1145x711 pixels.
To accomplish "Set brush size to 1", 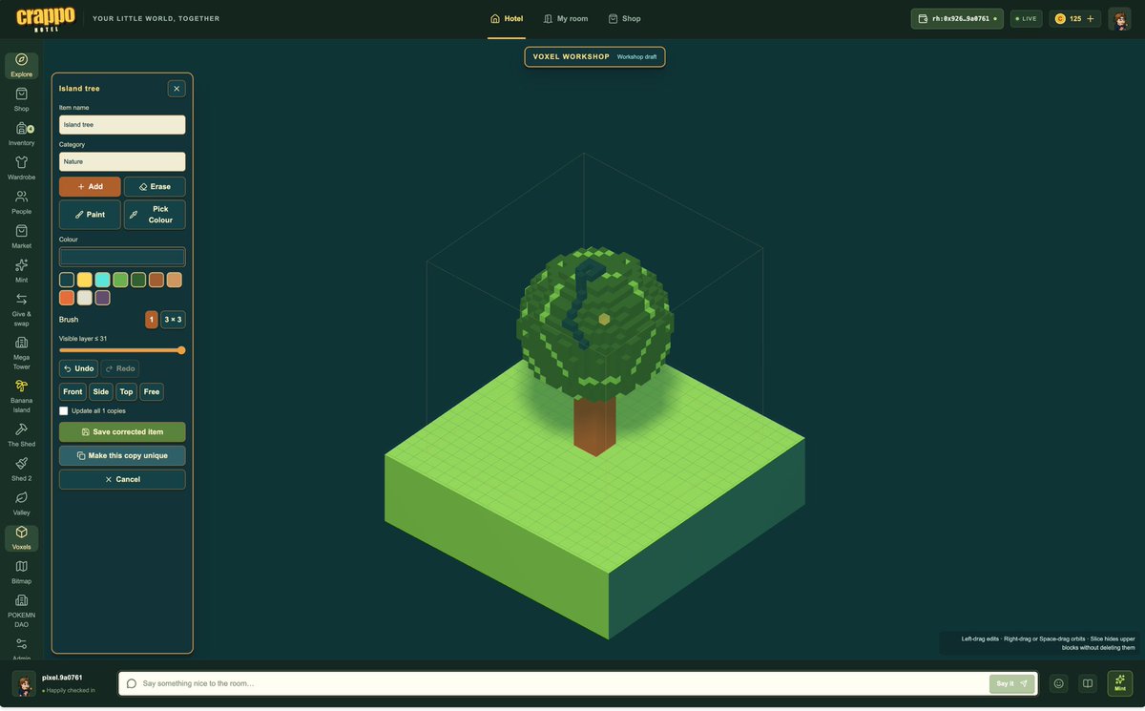I will pos(151,320).
